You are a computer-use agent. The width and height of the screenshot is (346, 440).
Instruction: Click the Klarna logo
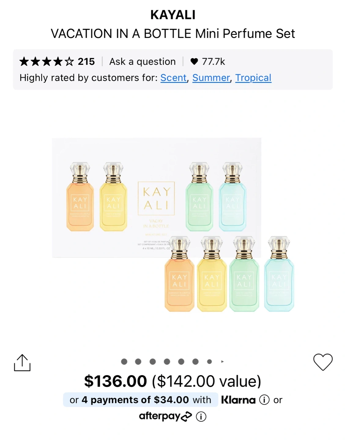[x=238, y=400]
